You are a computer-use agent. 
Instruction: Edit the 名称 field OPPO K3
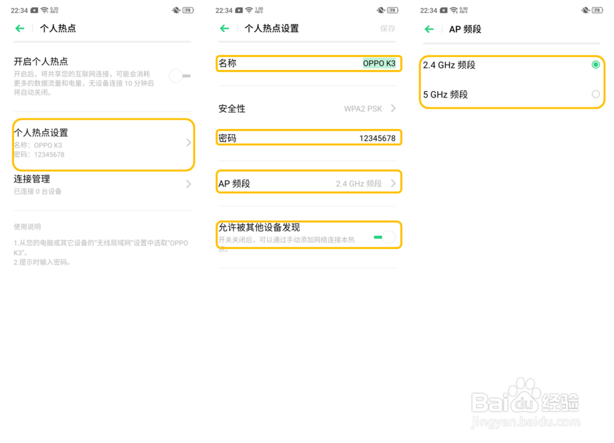click(x=379, y=63)
